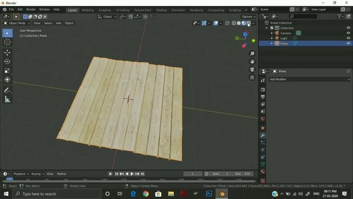Switch to material preview shading
This screenshot has height=199, width=353.
244,23
